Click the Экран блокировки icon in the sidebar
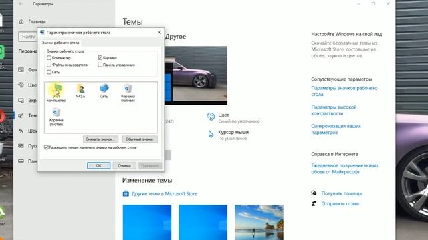 coord(21,101)
